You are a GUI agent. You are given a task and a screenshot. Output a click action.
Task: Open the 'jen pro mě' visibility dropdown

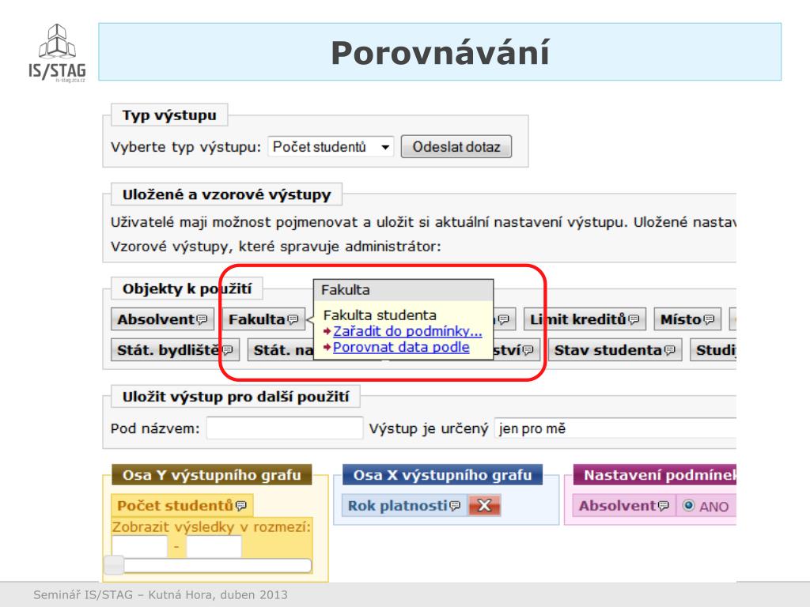coord(615,428)
